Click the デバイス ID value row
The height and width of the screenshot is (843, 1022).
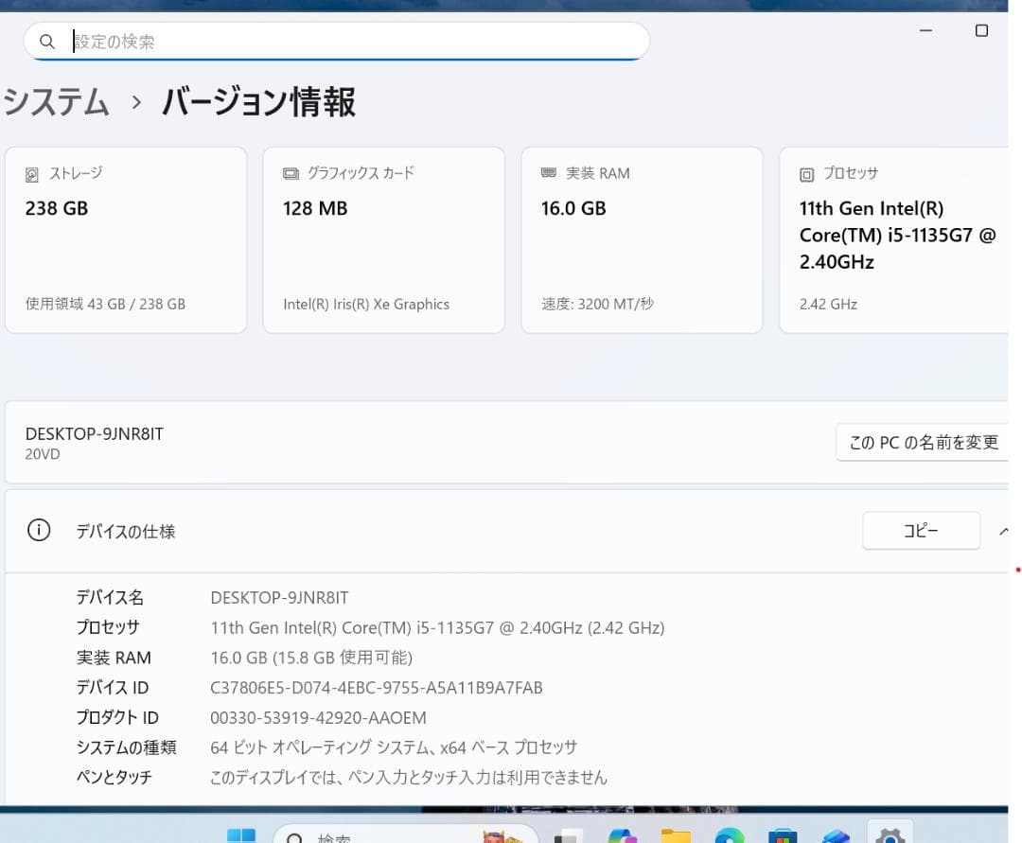pyautogui.click(x=377, y=687)
